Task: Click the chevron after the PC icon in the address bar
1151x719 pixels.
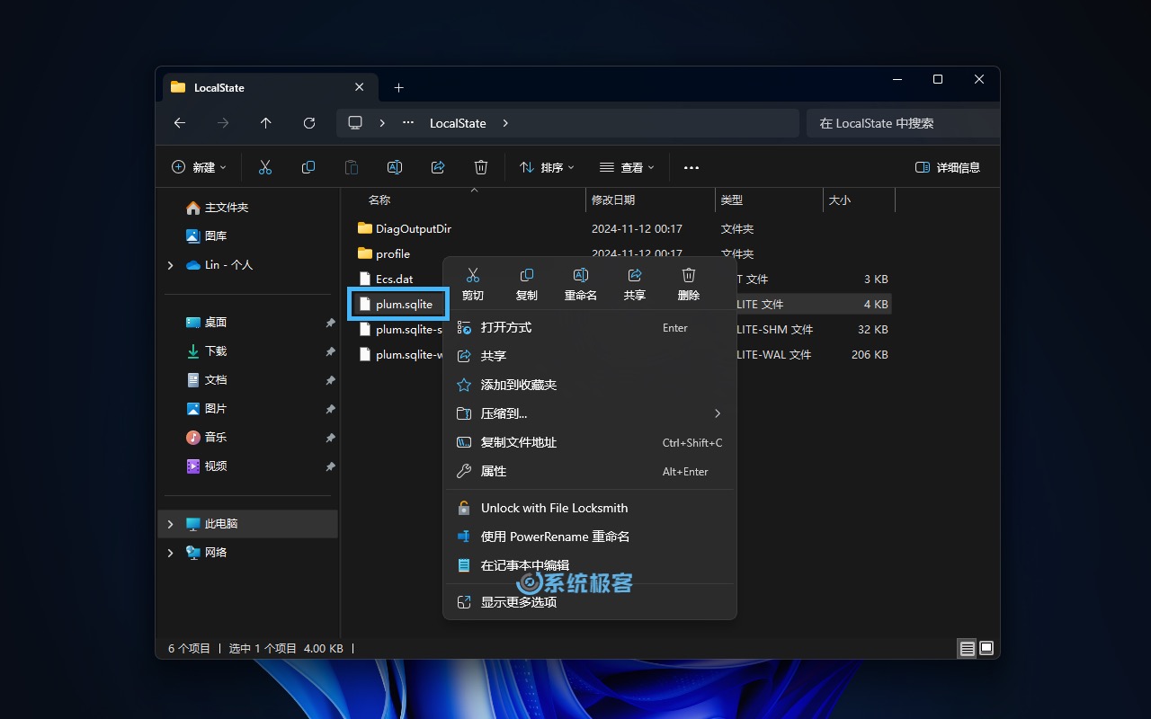Action: click(382, 123)
